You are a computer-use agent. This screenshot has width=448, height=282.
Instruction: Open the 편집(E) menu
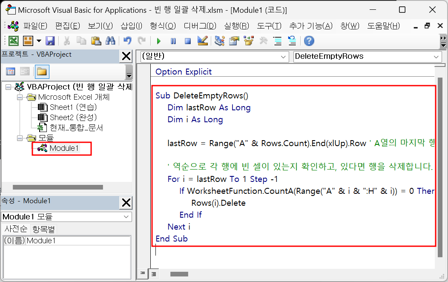point(67,26)
